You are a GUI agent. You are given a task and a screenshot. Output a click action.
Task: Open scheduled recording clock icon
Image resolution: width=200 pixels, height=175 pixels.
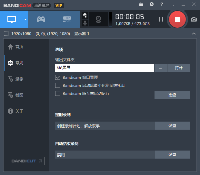[152, 4]
